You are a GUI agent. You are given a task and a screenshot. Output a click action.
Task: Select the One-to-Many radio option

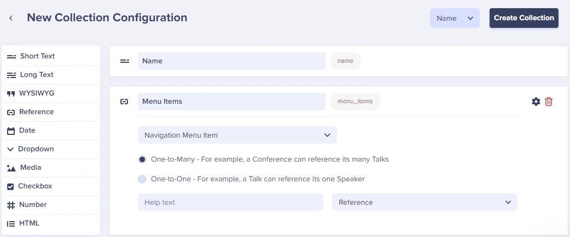[x=142, y=159]
